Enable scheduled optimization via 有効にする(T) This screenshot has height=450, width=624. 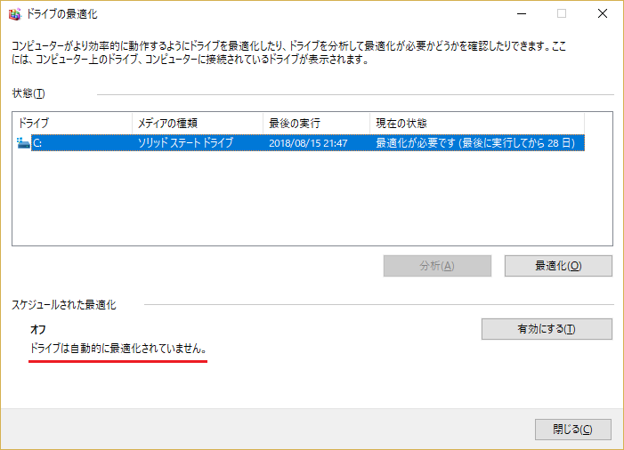547,329
